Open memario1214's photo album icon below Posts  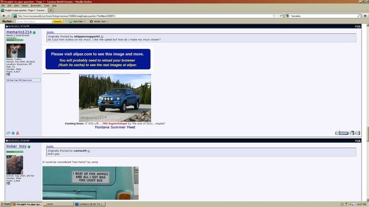coord(8,75)
